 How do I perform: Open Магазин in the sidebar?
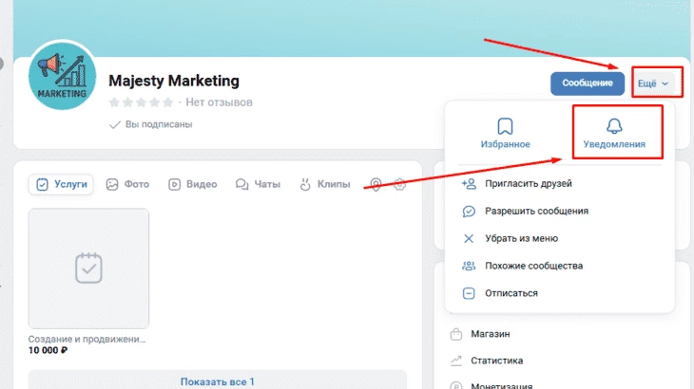click(490, 334)
